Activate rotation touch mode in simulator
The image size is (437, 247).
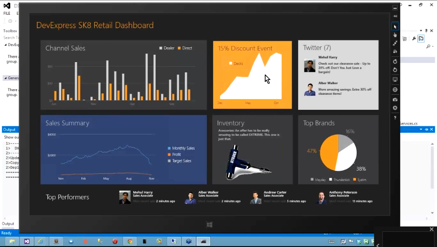click(395, 51)
